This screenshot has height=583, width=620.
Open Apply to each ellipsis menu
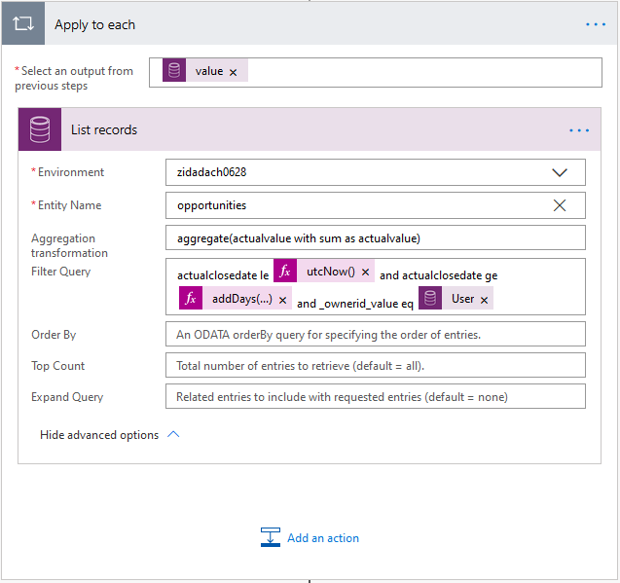tap(596, 24)
